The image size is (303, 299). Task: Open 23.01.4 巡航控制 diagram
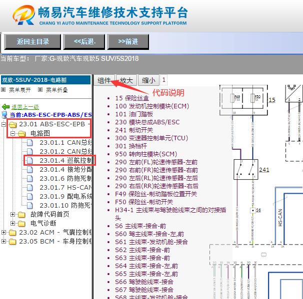point(65,161)
